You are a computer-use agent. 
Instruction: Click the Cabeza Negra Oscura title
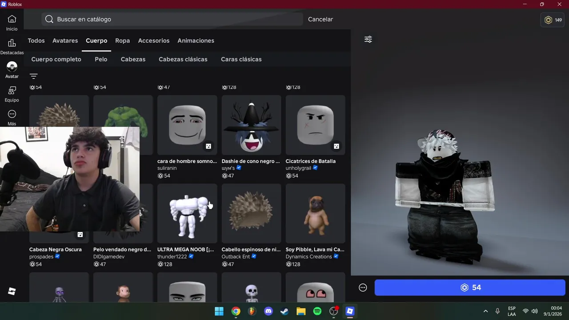click(x=56, y=249)
